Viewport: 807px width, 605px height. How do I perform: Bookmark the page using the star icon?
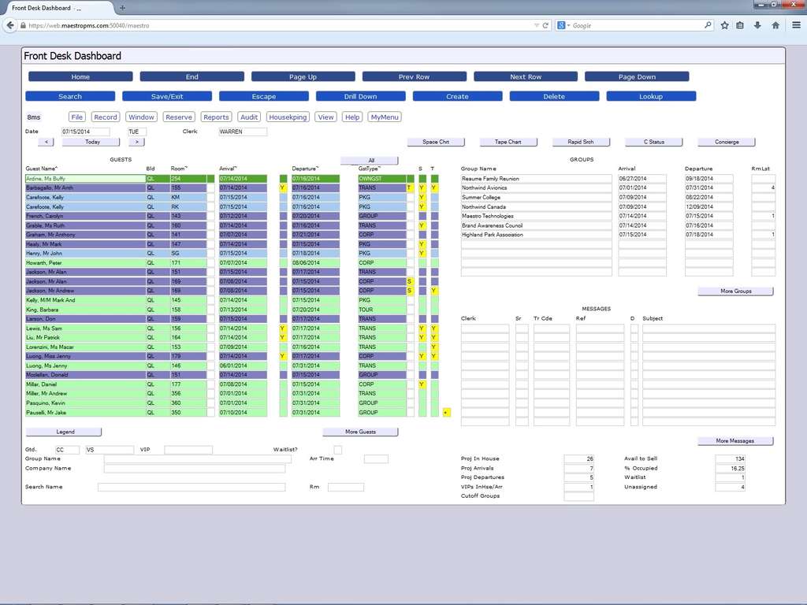725,25
